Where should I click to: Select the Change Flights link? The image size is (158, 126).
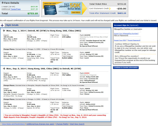[x=62, y=124]
